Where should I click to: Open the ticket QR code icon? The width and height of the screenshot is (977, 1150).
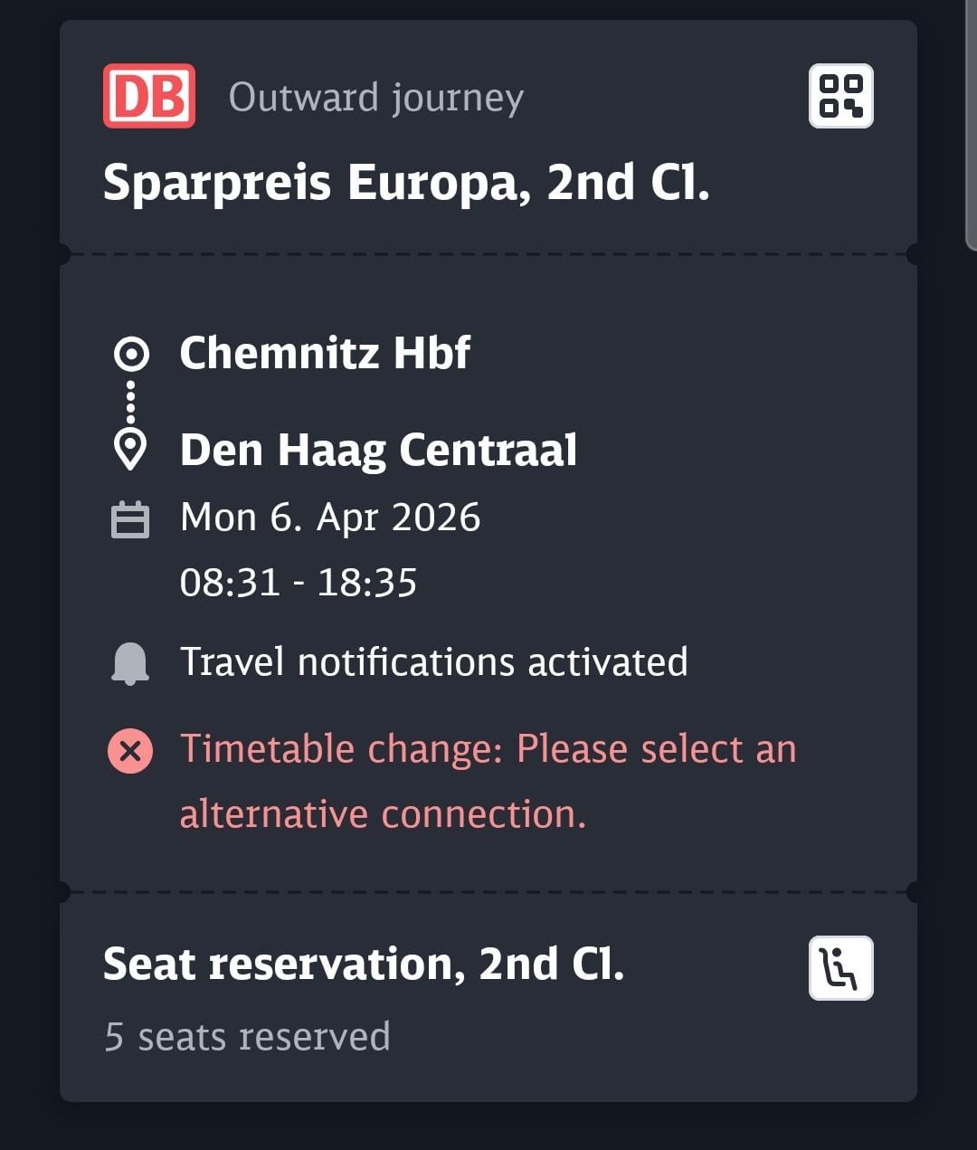coord(840,96)
